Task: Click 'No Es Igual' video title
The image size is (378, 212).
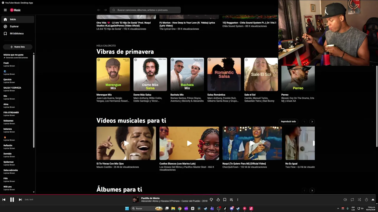Action: [x=291, y=164]
